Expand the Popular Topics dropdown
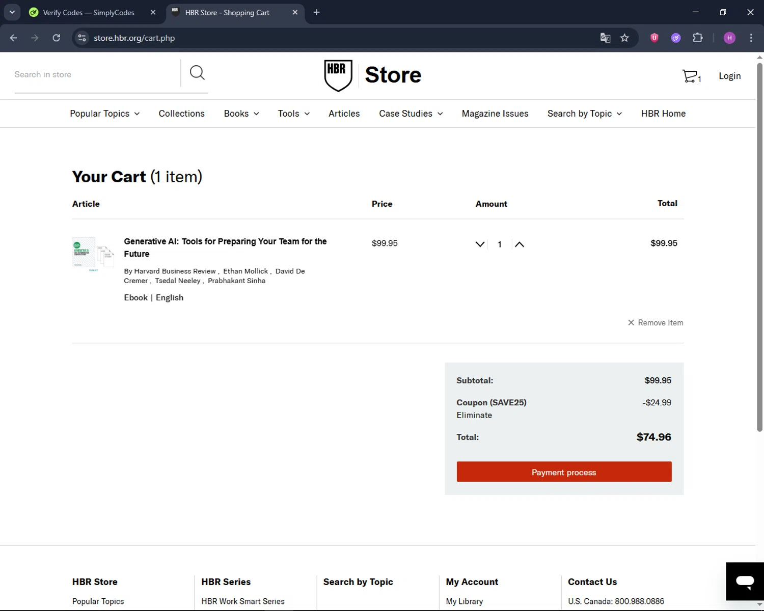764x611 pixels. (104, 114)
